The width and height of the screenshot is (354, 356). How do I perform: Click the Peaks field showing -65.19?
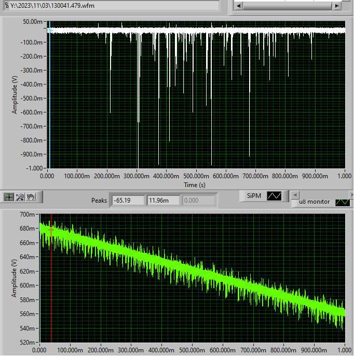pos(128,201)
